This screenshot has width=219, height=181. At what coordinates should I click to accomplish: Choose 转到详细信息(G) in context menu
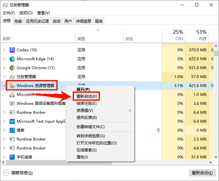pos(100,136)
